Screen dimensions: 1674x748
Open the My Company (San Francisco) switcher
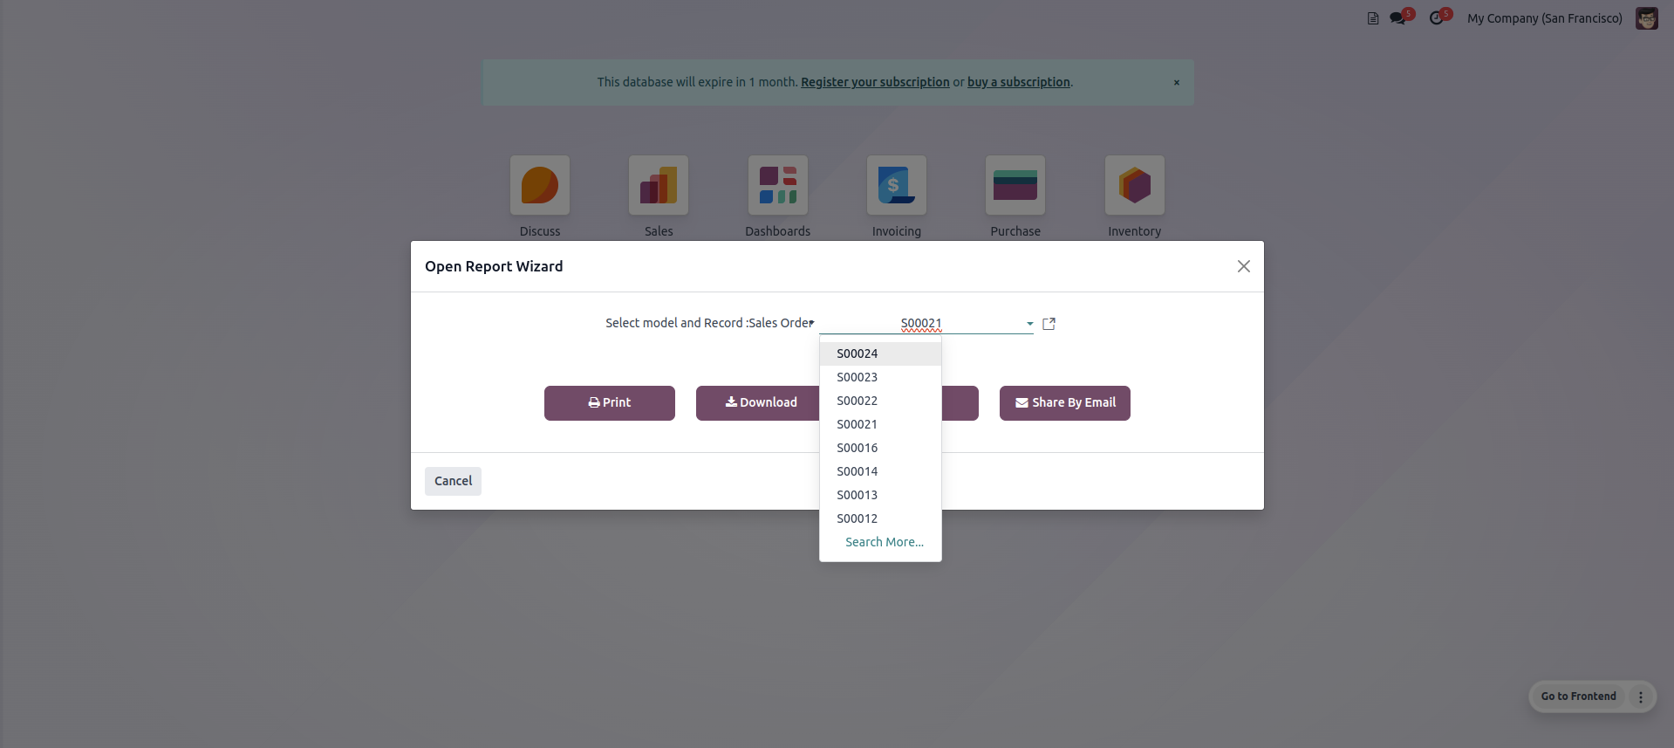(x=1544, y=18)
